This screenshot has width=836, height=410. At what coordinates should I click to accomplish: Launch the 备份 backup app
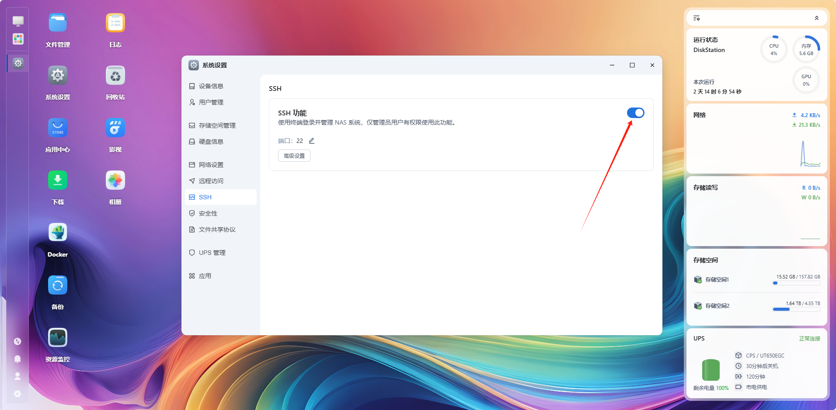(x=58, y=285)
